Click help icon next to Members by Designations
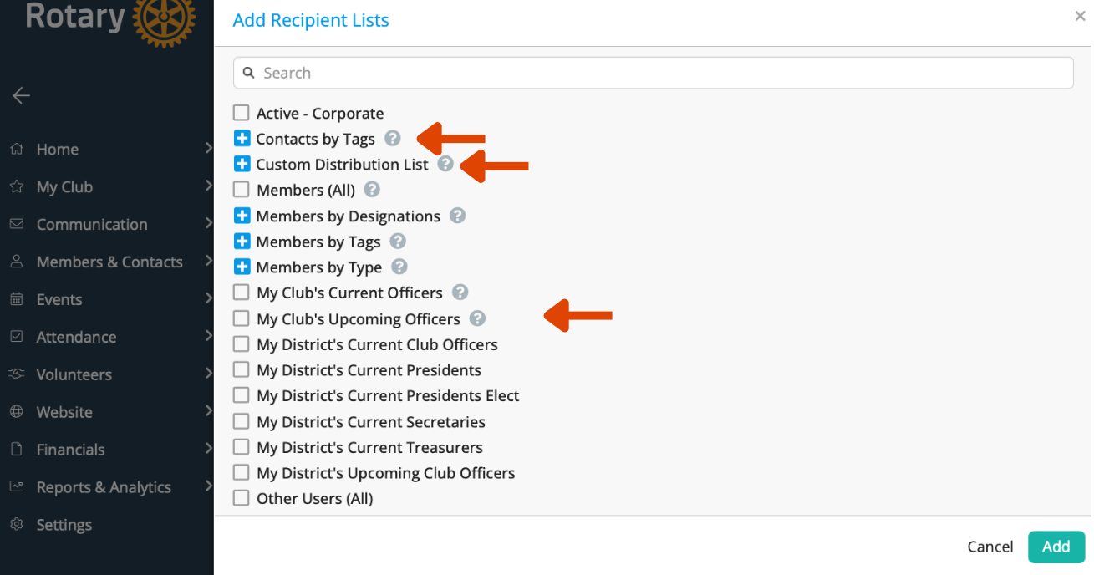Viewport: 1094px width, 575px height. pos(458,216)
